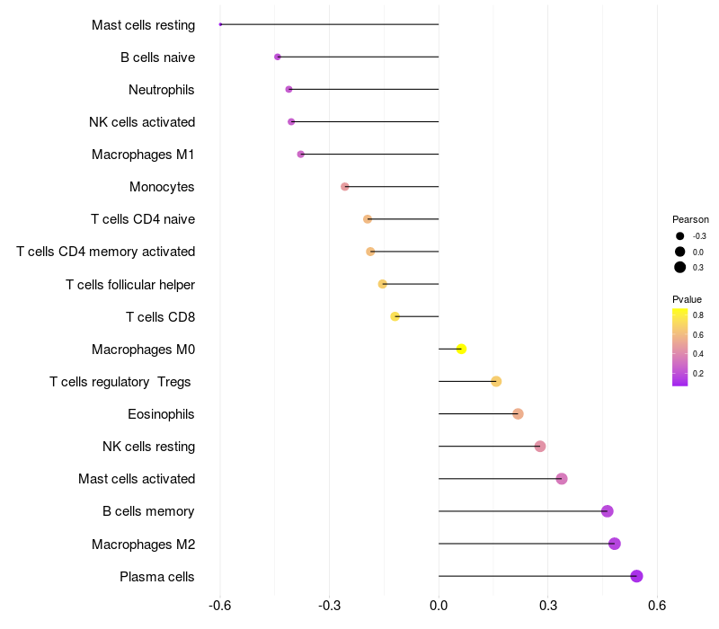Click the T cells regulatory Tregs dot
The image size is (719, 629).
pyautogui.click(x=496, y=381)
